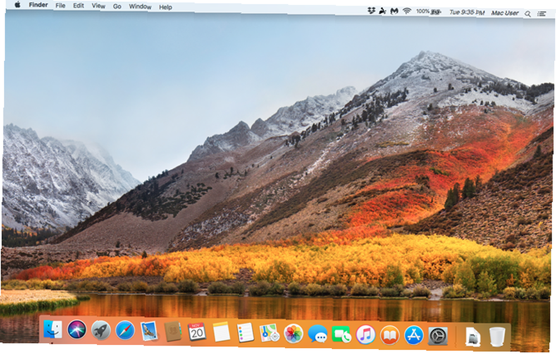
Task: Open System Preferences gear icon
Action: click(438, 337)
